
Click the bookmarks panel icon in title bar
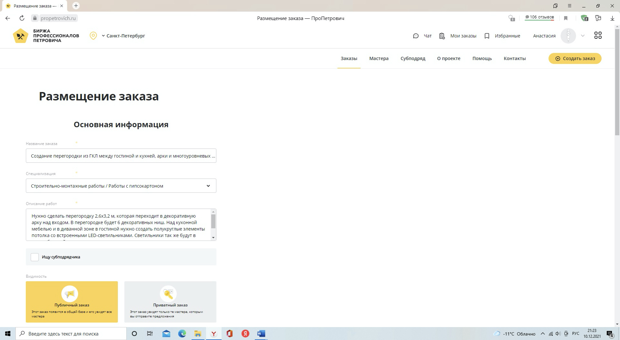click(555, 6)
